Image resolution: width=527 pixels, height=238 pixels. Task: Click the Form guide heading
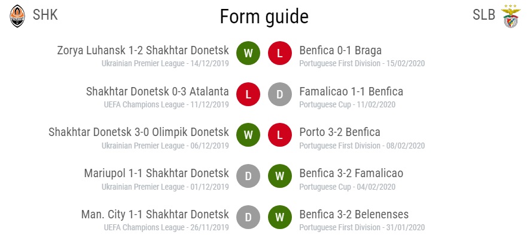[x=264, y=17]
